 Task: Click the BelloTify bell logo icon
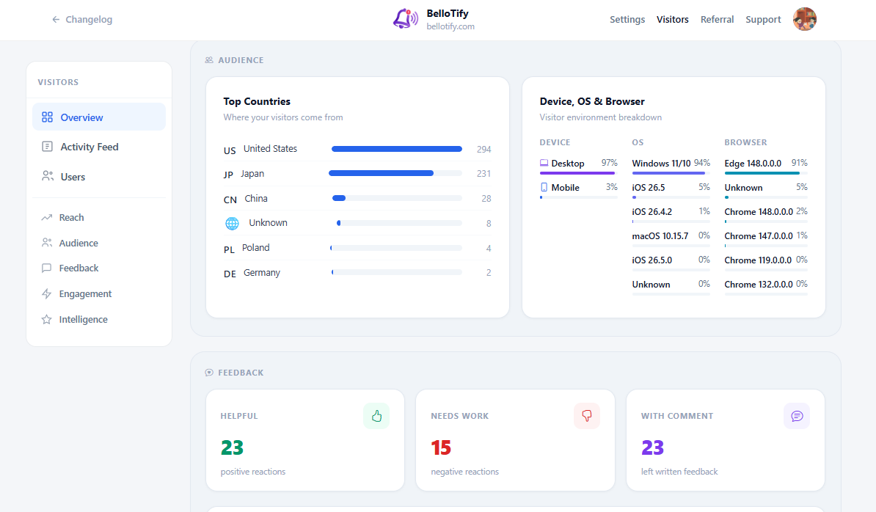click(405, 19)
